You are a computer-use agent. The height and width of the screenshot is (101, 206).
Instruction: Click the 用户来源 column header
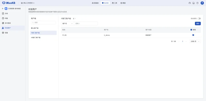148,30
